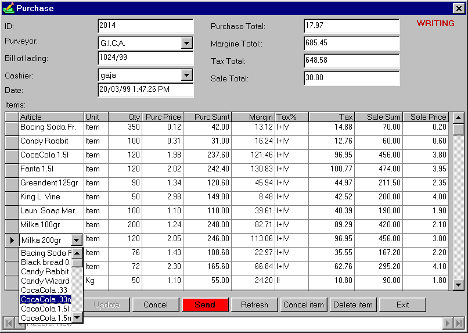Click the King L. Vine cell

click(x=51, y=198)
